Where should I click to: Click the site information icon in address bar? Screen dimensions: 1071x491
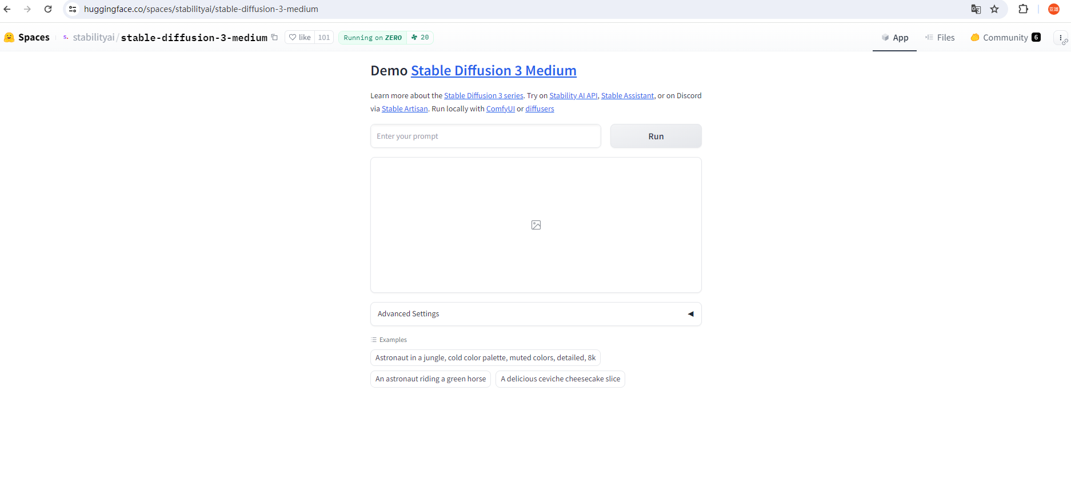pos(73,9)
